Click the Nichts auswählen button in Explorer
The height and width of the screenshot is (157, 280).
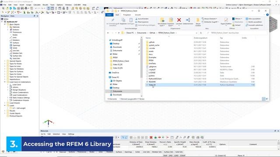tap(254, 22)
